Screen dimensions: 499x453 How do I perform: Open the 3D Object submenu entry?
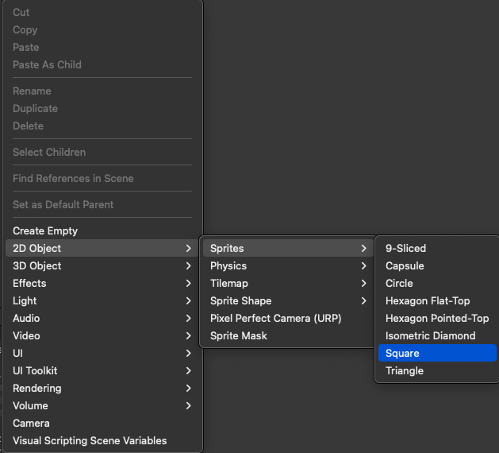click(x=102, y=266)
